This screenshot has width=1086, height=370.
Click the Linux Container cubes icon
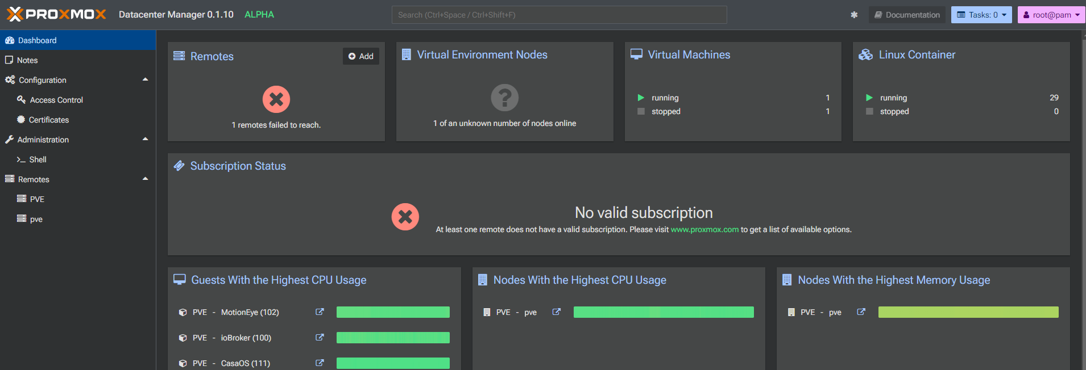pos(865,54)
